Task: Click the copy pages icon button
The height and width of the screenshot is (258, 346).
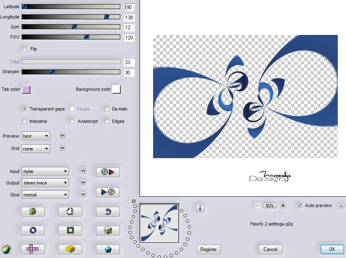Action: coord(70,212)
